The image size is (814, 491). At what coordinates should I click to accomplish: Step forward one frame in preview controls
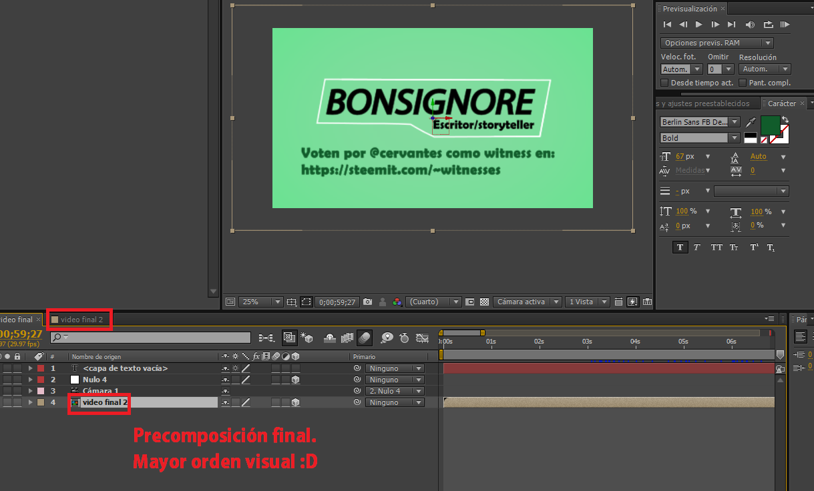(715, 25)
